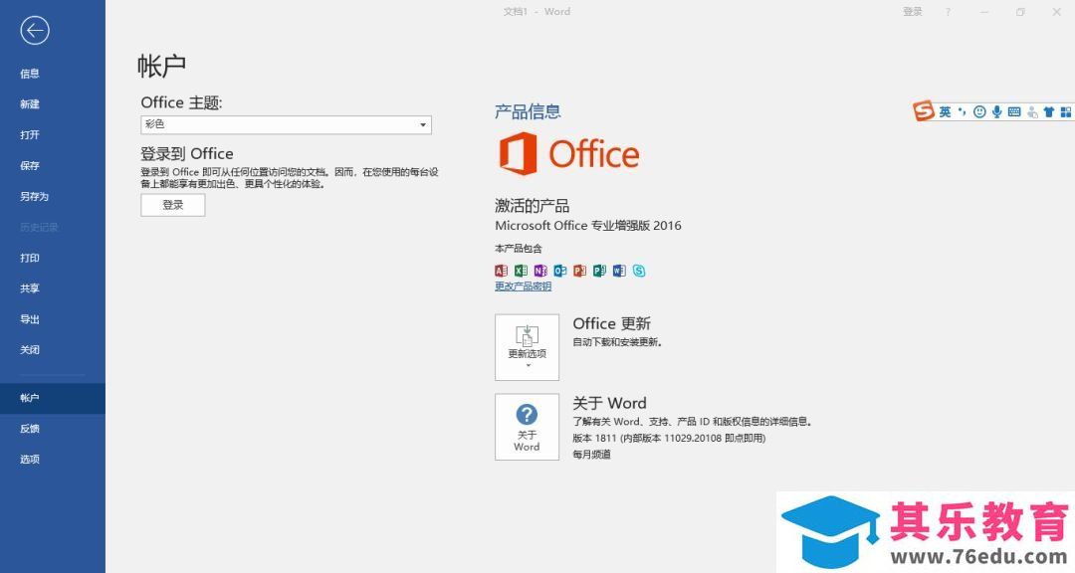Click the orange Office logo
Screen dimensions: 1075x573
coord(569,153)
